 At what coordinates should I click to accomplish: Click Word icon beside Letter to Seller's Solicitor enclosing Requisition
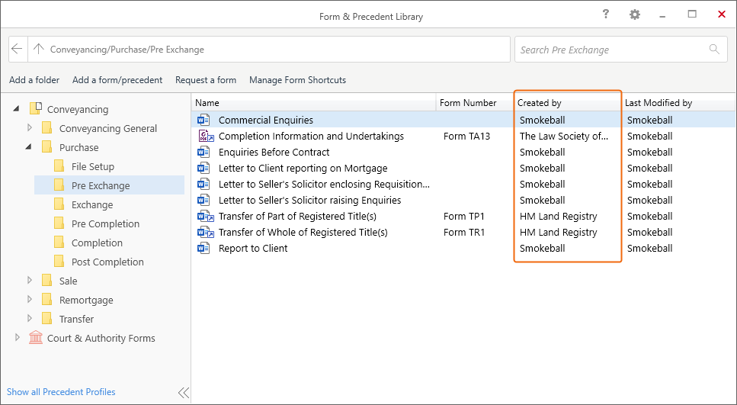[203, 184]
